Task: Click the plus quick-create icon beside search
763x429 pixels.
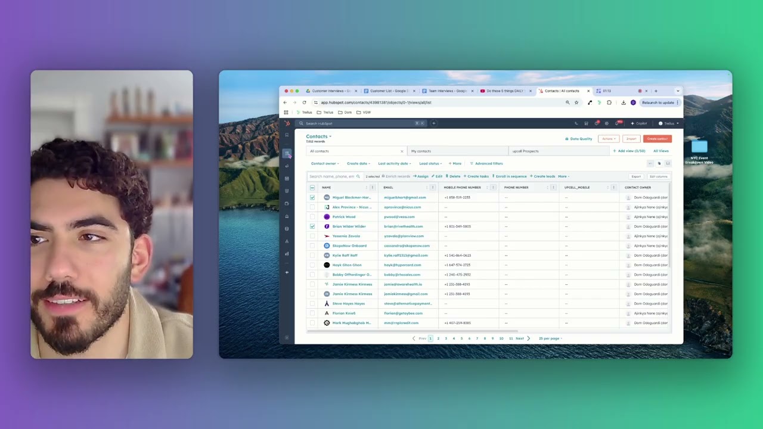Action: click(x=434, y=123)
